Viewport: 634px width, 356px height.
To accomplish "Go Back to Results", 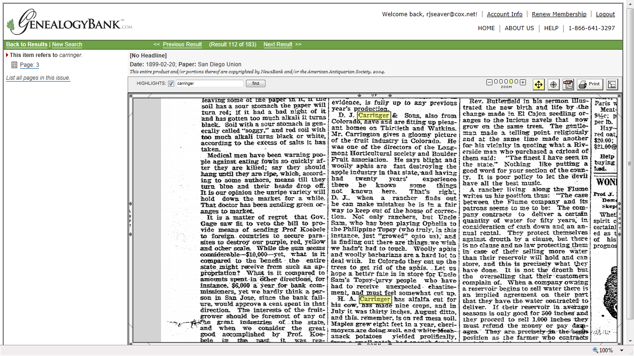I will tap(26, 44).
